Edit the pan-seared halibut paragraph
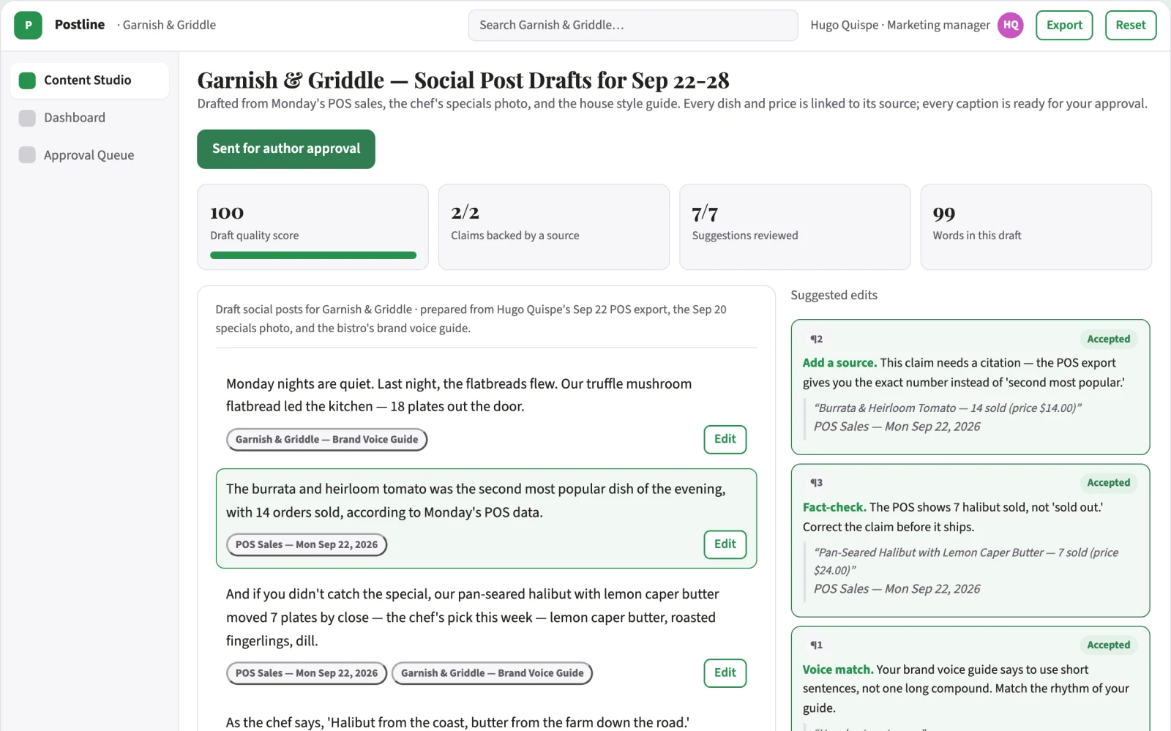 [725, 673]
